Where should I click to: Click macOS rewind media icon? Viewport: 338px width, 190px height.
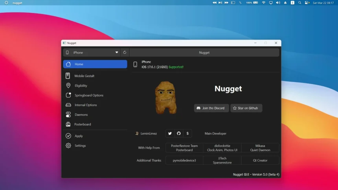pos(214,3)
